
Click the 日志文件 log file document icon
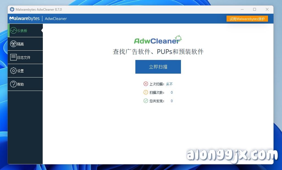(x=13, y=57)
